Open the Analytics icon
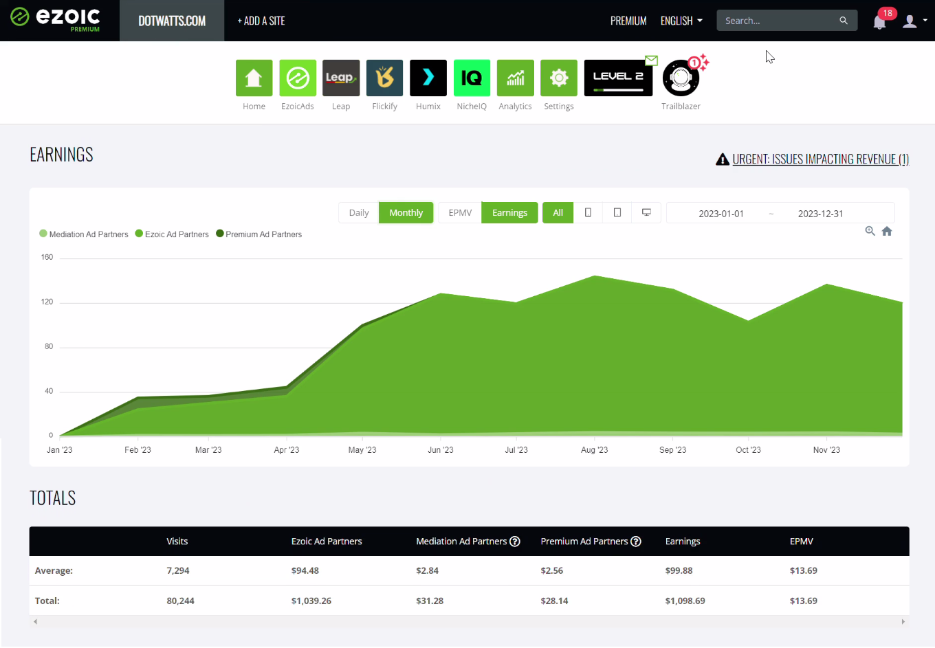Viewport: 935px width, 648px height. [x=516, y=78]
